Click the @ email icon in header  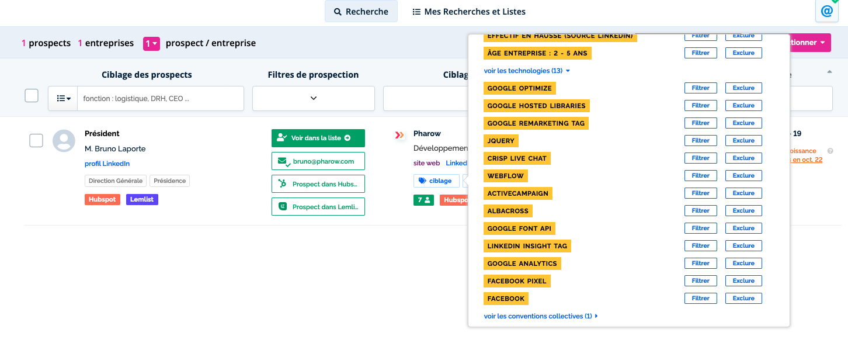(x=826, y=12)
